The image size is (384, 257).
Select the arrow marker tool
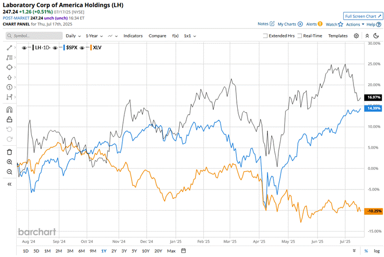click(x=9, y=77)
